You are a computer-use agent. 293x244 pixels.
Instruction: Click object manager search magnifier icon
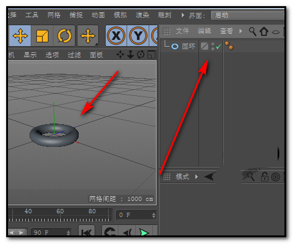(252, 31)
